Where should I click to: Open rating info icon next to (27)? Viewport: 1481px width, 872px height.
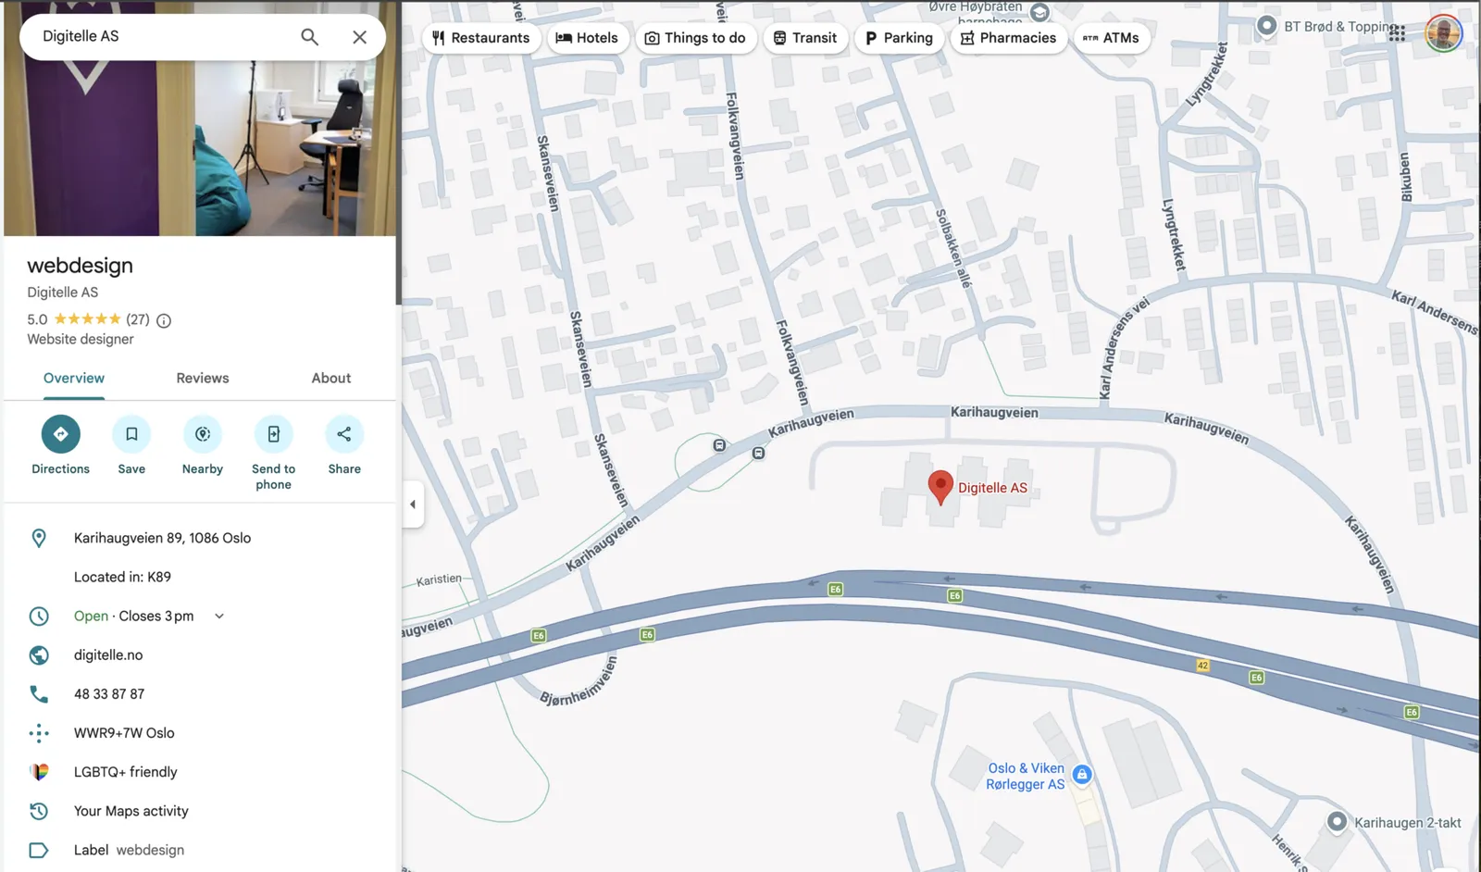(164, 320)
